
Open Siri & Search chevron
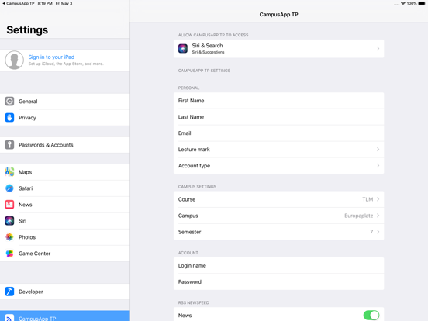378,49
